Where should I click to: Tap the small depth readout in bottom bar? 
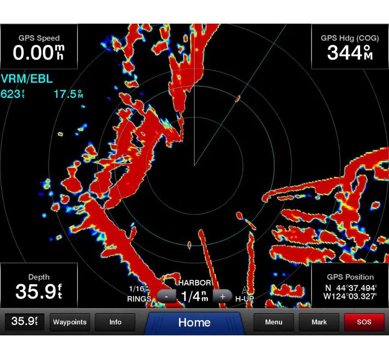click(x=24, y=322)
